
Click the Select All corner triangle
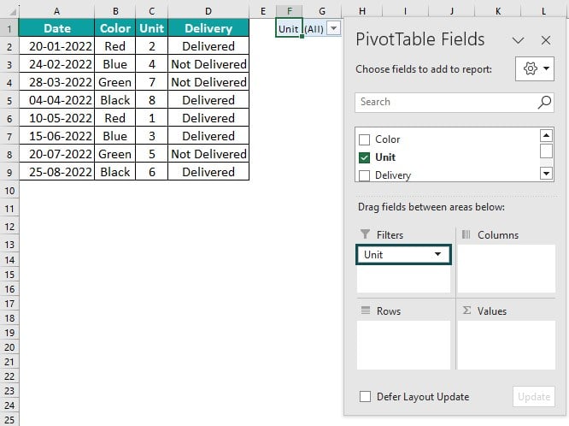pyautogui.click(x=13, y=12)
